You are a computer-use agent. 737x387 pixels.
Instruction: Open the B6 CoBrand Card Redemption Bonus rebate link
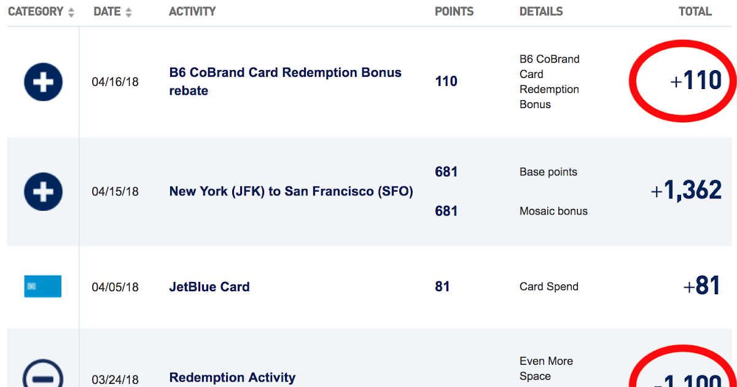coord(286,80)
